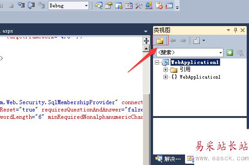Collapse the WebApplication1 project node
Screen dimensions: 249x165
(157, 63)
